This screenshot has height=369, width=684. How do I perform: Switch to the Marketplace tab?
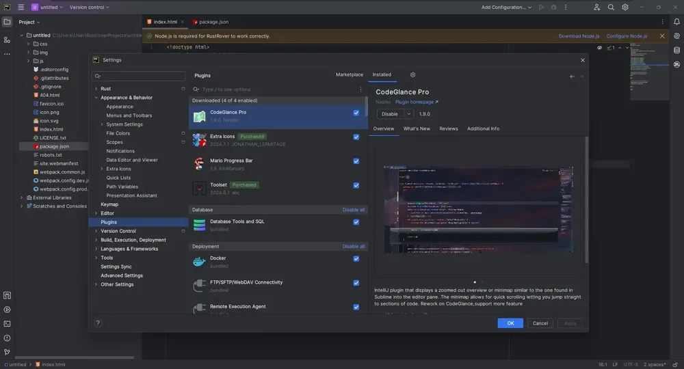349,74
